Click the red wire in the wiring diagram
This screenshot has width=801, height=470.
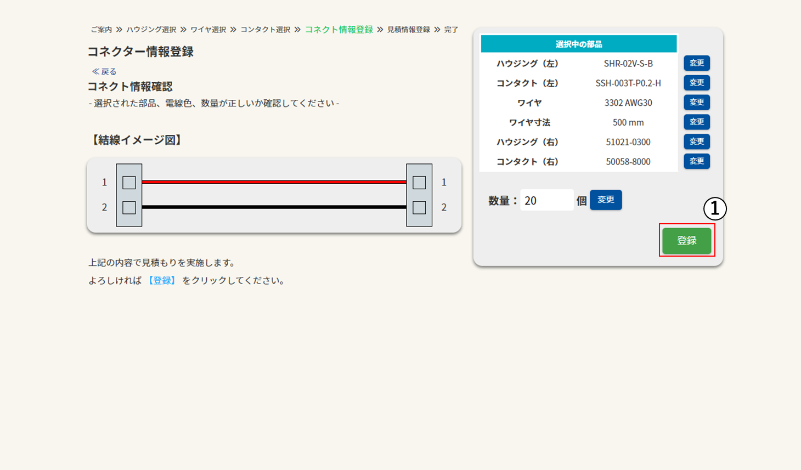coord(274,182)
